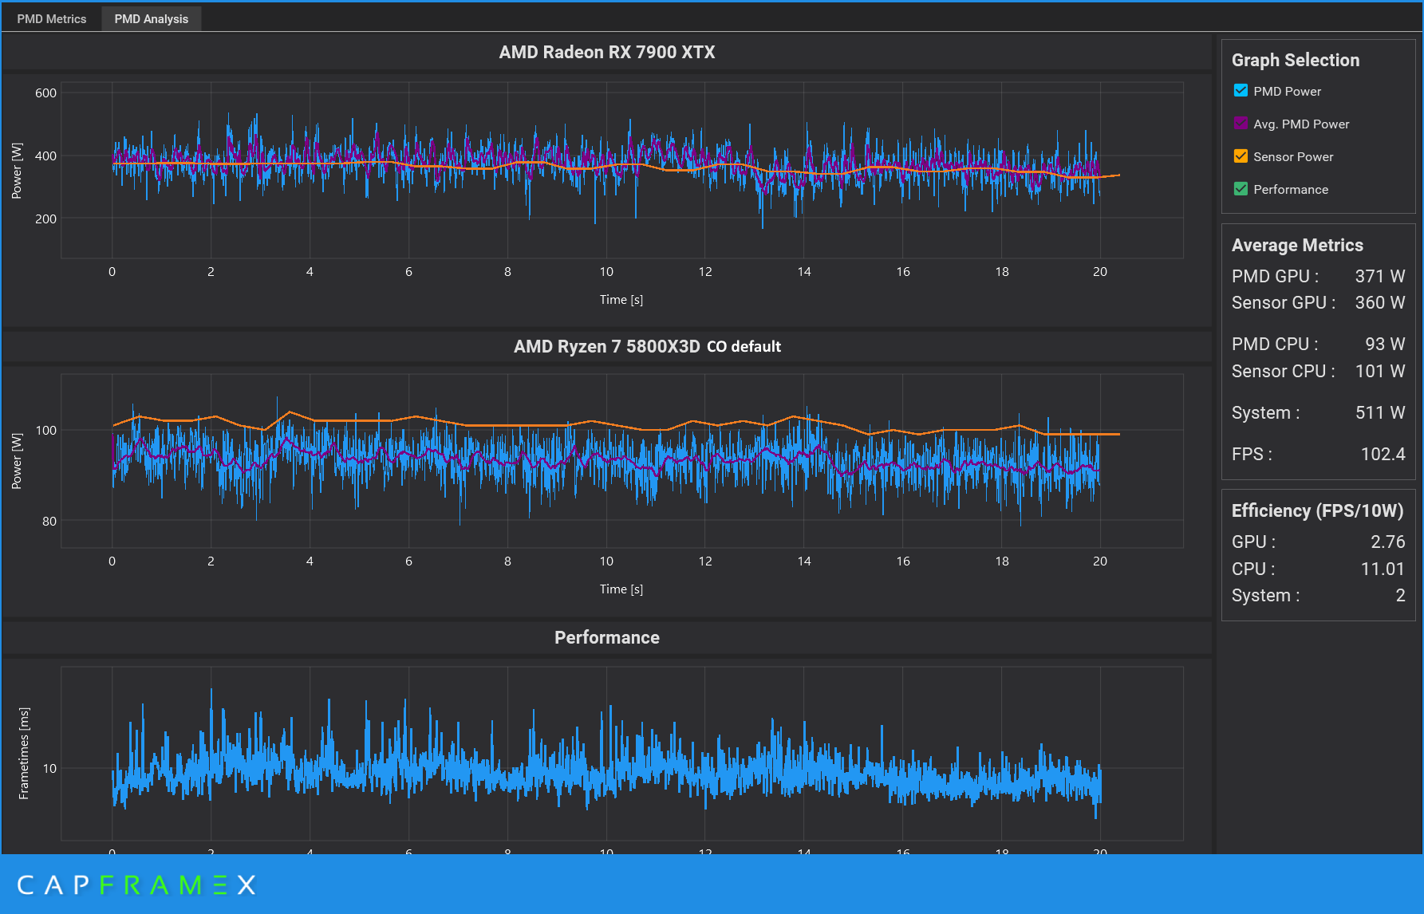This screenshot has width=1424, height=914.
Task: Click the 600 tick on GPU power axis
Action: point(46,93)
